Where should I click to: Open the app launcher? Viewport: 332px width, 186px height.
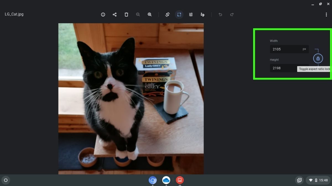click(x=6, y=180)
